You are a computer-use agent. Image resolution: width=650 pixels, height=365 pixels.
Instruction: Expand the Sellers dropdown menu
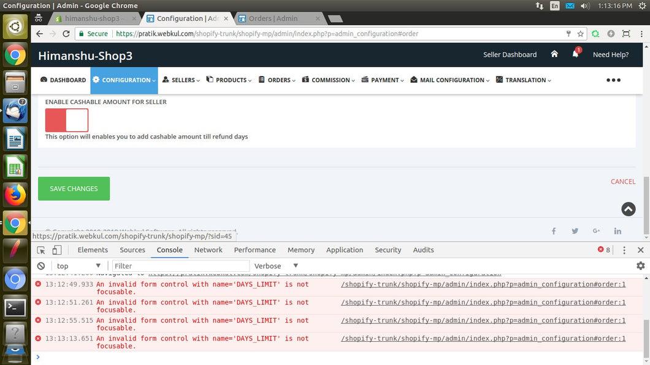182,80
